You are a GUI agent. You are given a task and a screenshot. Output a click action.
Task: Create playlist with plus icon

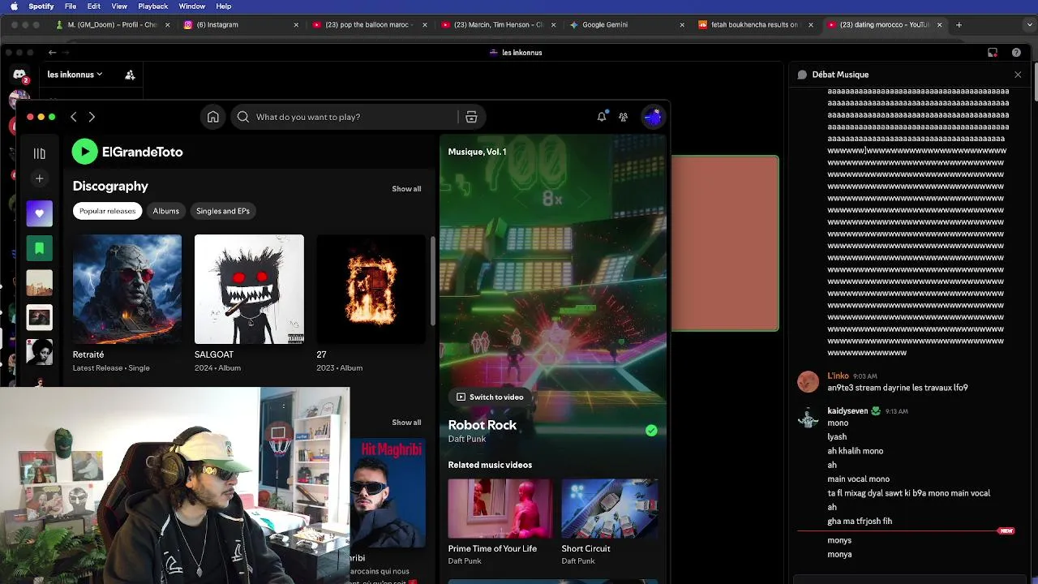point(39,178)
